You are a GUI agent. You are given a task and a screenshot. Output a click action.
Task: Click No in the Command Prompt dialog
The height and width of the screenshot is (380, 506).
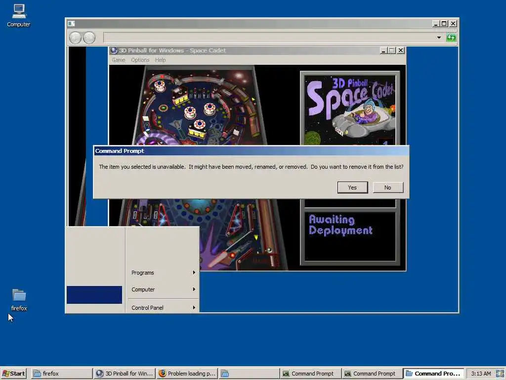(x=388, y=188)
